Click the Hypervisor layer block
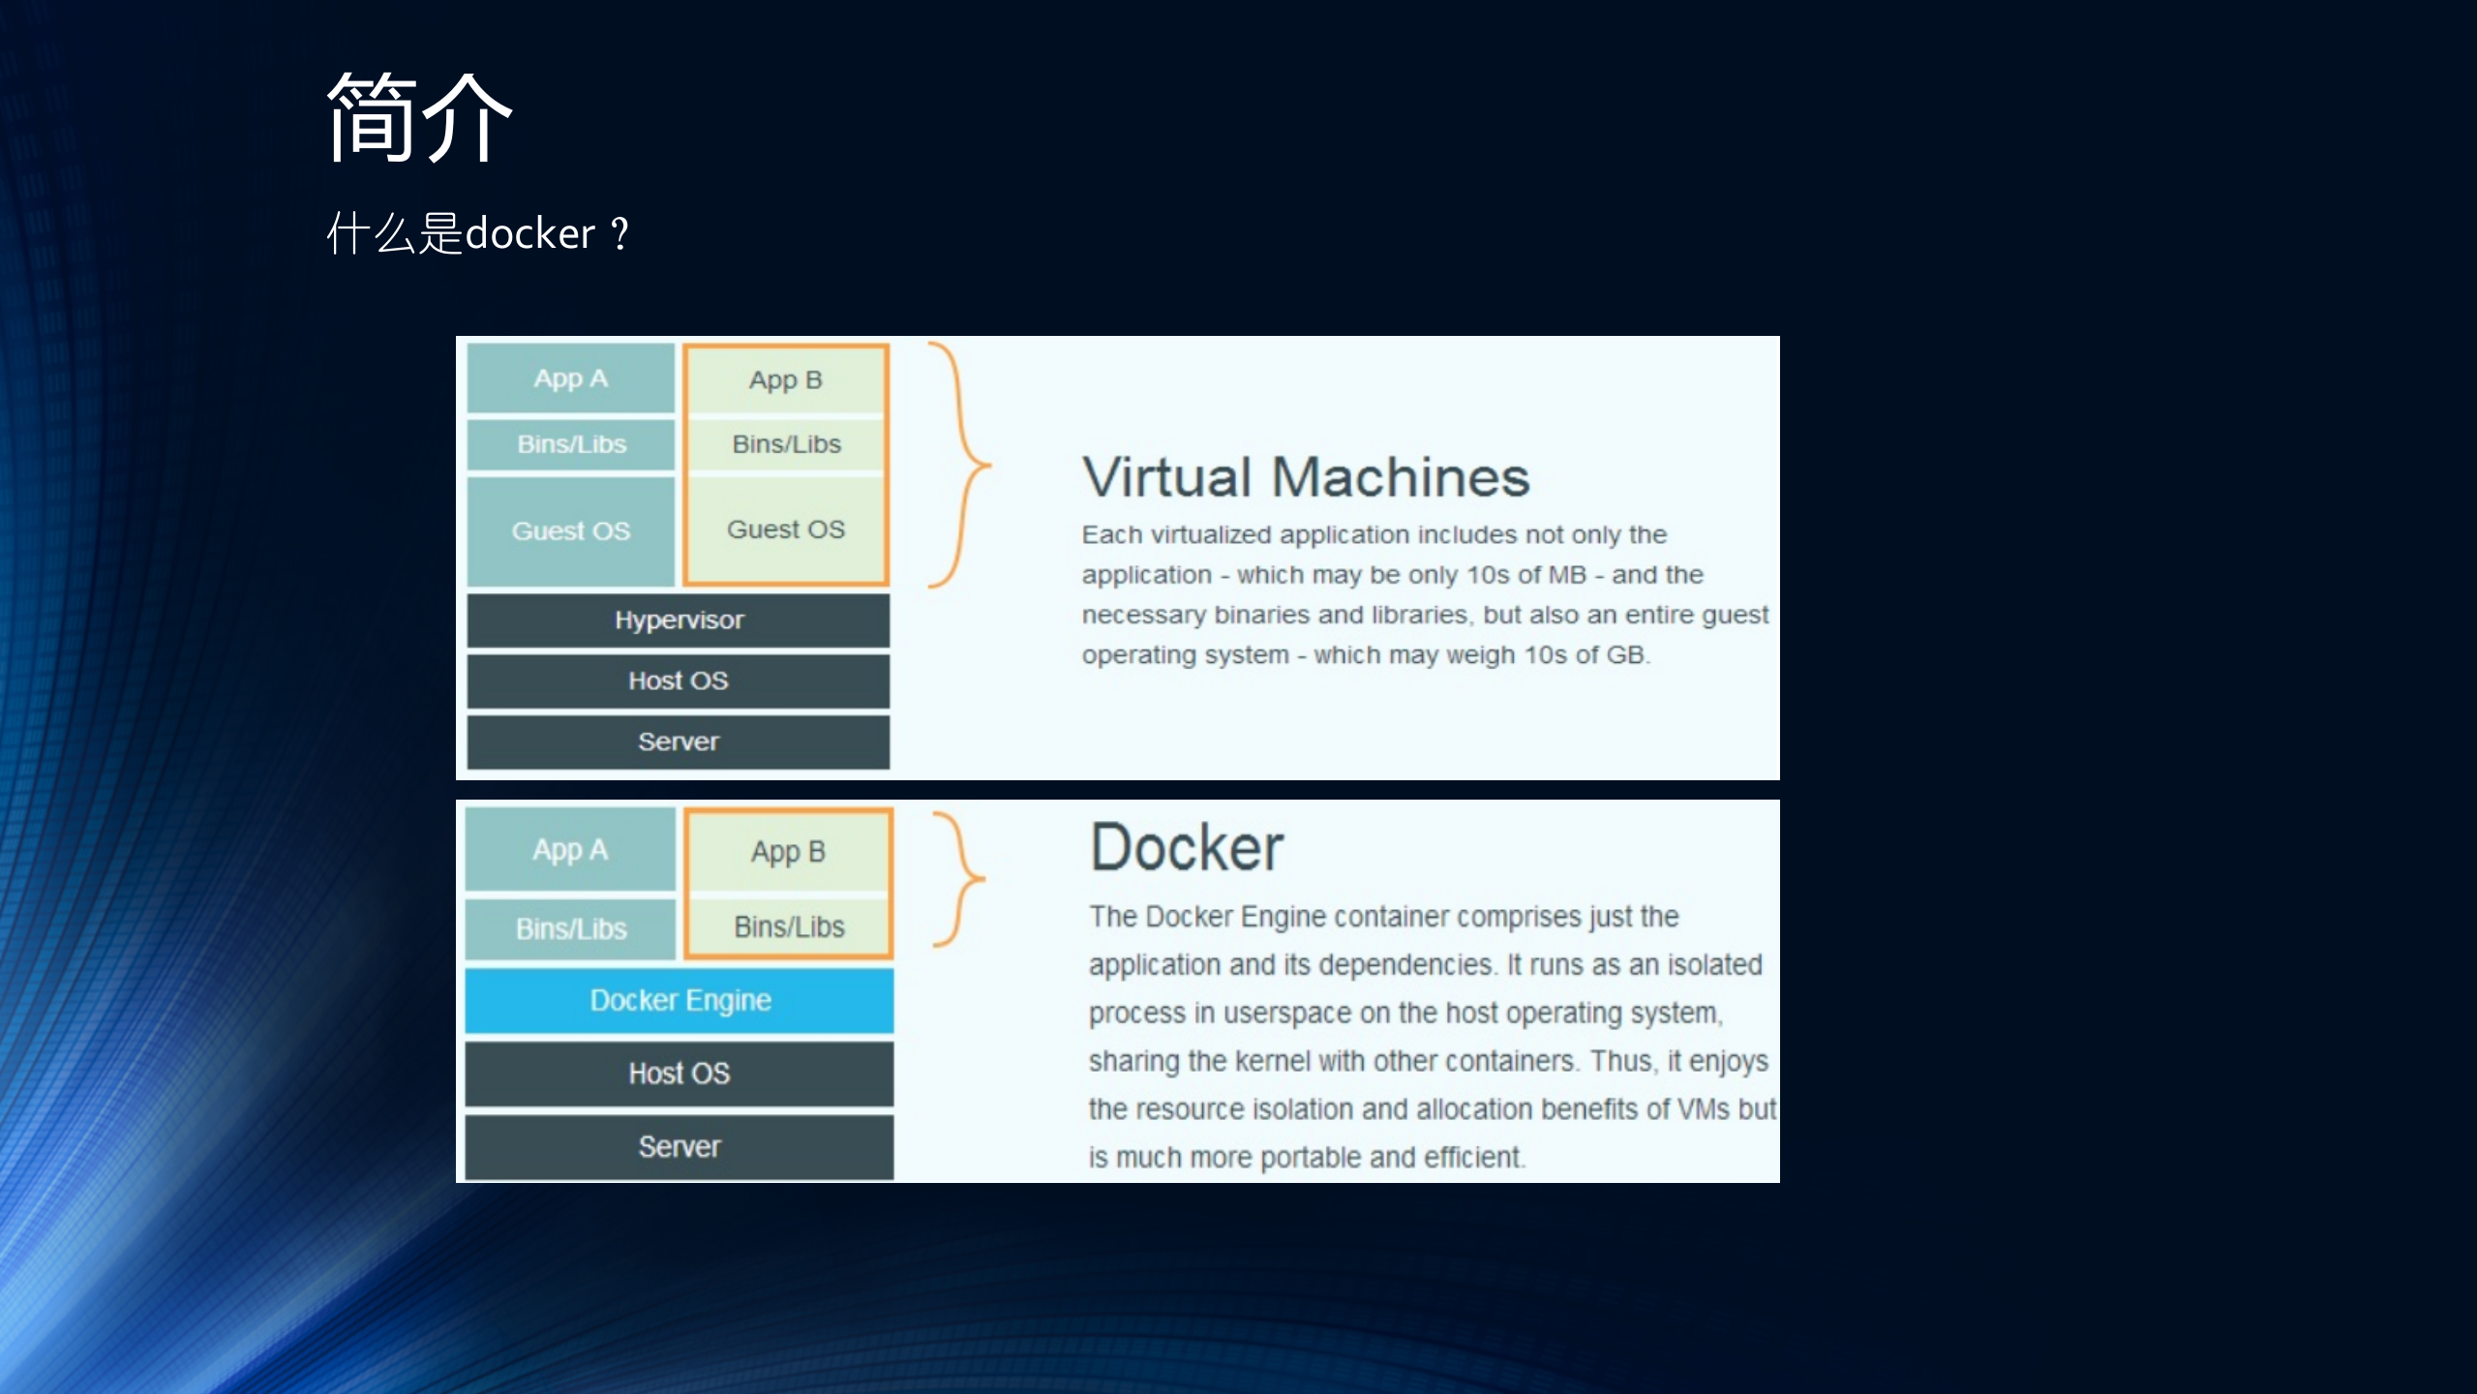This screenshot has height=1394, width=2477. pos(678,621)
